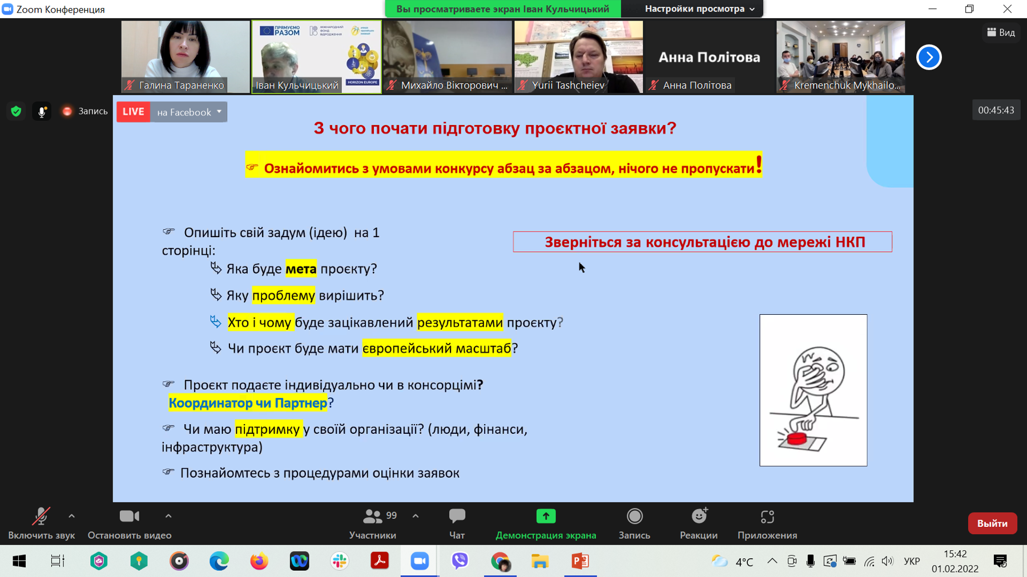The height and width of the screenshot is (577, 1027).
Task: Select Yurii Tashcheiev video thumbnail
Action: click(578, 57)
